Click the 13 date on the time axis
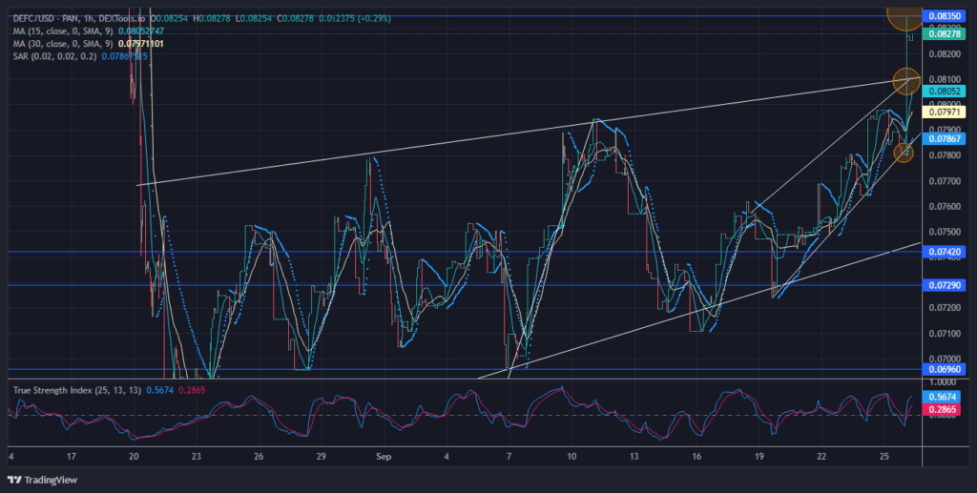Screen dimensions: 977x493 click(x=634, y=456)
